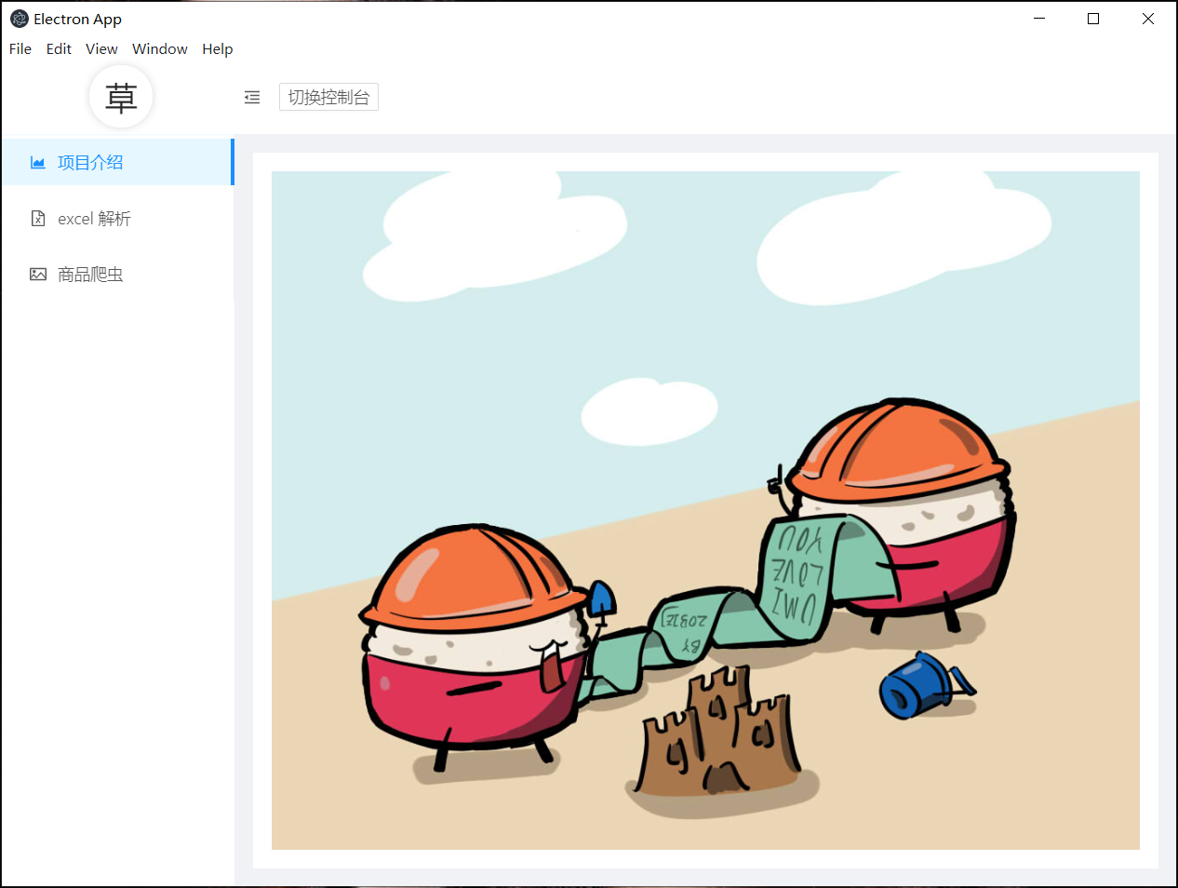Viewport: 1178px width, 888px height.
Task: Click the 草 avatar logo
Action: click(x=121, y=97)
